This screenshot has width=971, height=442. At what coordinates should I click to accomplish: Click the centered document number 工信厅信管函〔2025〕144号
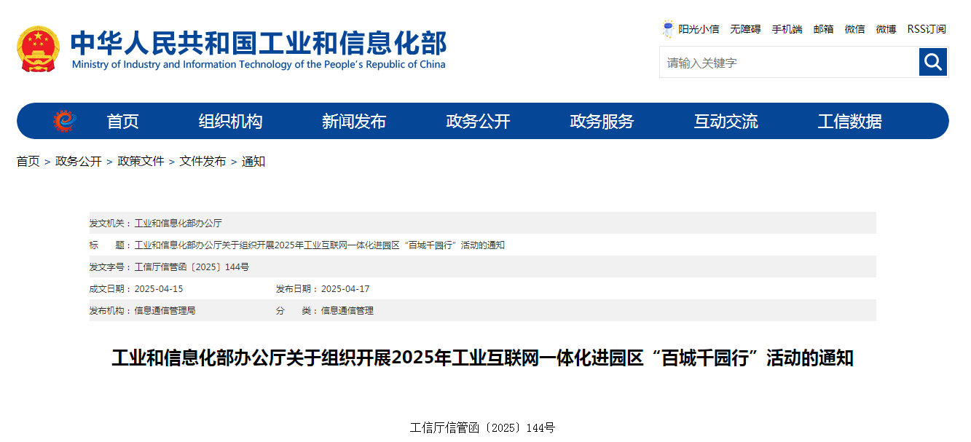[482, 427]
